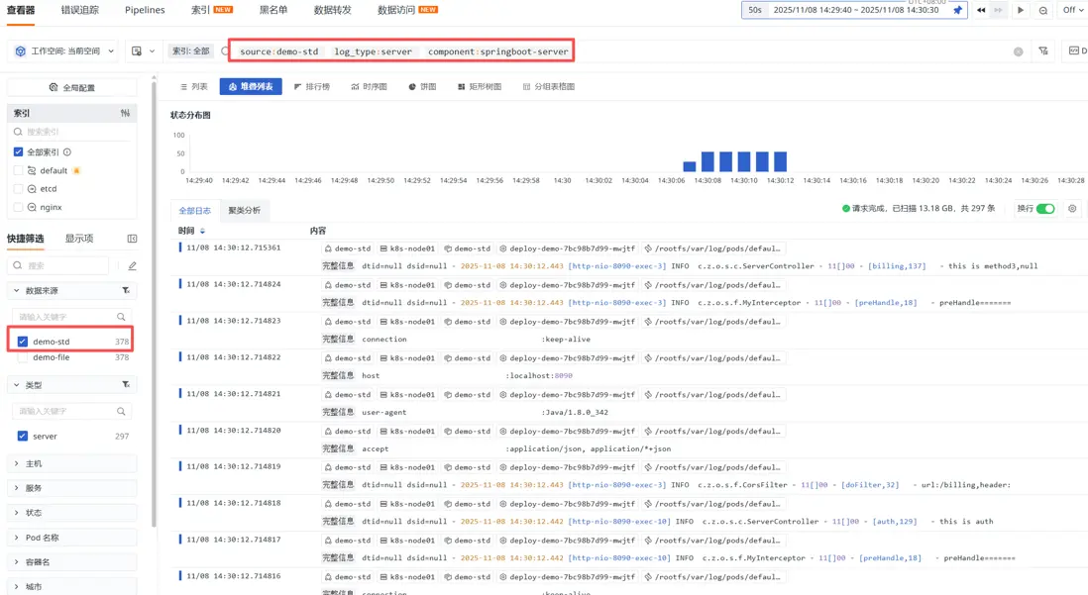Show info tooltip next to 全部索引
The image size is (1088, 595).
coord(67,151)
